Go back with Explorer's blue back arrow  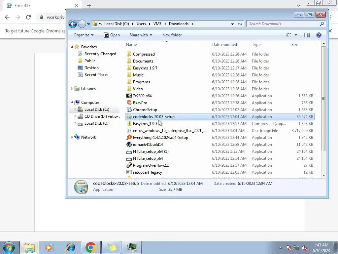[73, 24]
